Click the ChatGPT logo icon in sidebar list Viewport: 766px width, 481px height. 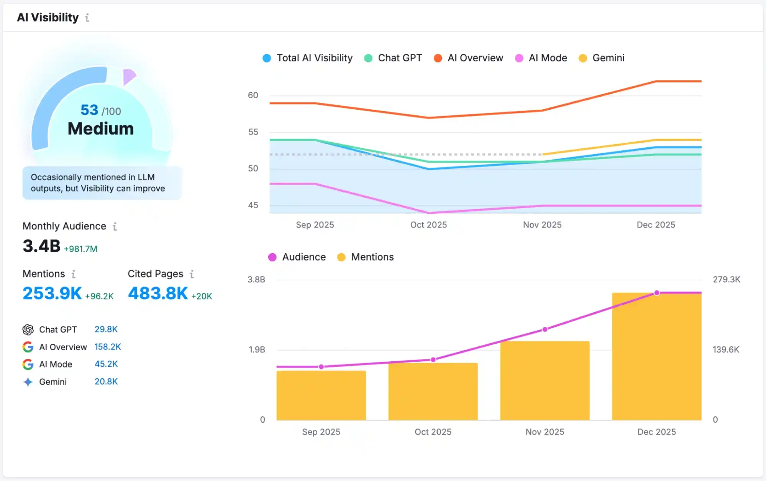point(27,329)
